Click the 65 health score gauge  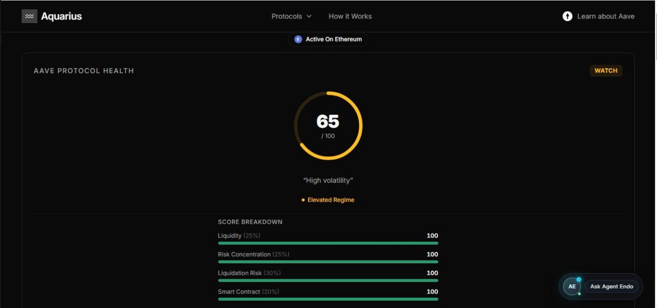328,126
